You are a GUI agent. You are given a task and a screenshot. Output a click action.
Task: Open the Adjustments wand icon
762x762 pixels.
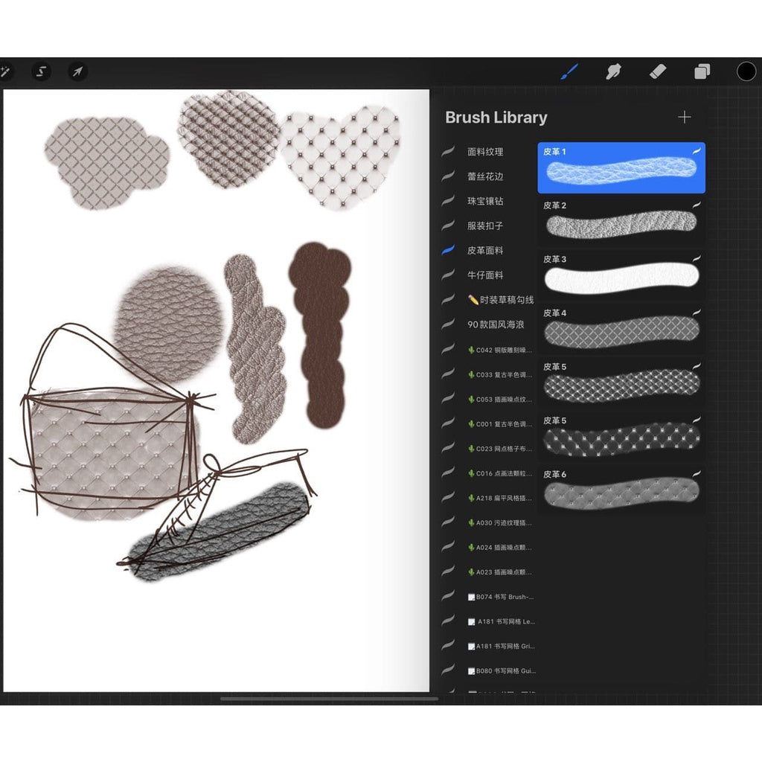(6, 72)
